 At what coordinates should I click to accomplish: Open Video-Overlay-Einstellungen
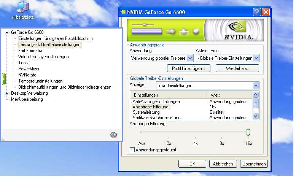(x=43, y=57)
